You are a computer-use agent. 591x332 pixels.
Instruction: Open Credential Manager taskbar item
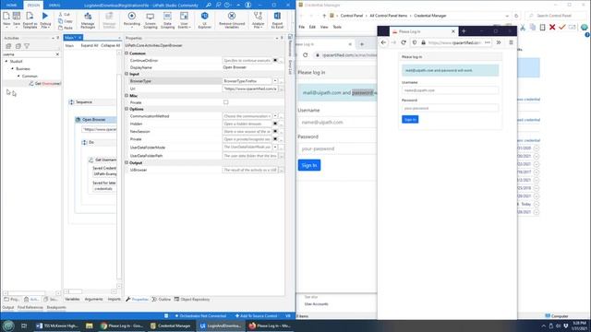tap(170, 326)
